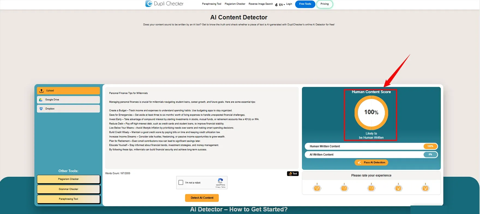Tick the I'm not a robot checkbox
The height and width of the screenshot is (214, 480).
click(x=181, y=182)
